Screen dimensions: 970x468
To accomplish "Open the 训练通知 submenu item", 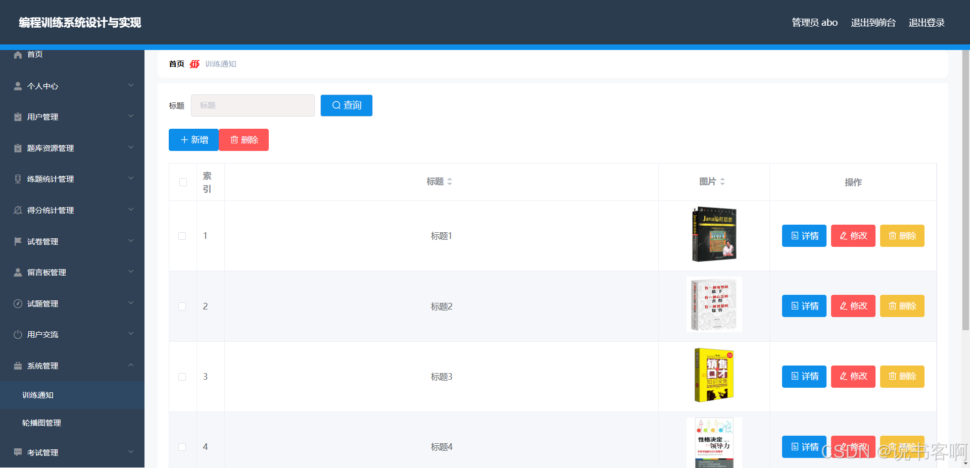I will click(x=72, y=395).
